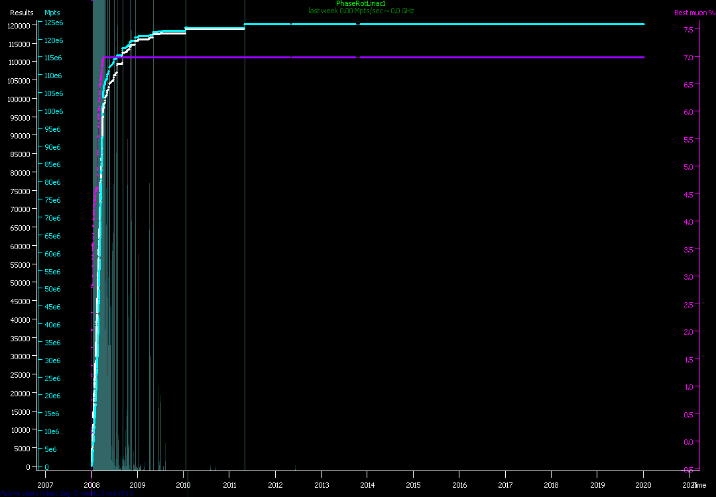Click the 7.0 value on the muon axis
The image size is (716, 497).
[689, 58]
